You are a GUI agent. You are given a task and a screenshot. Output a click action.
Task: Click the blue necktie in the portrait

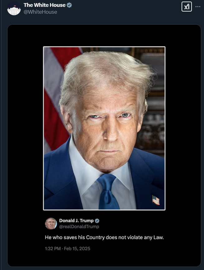(x=108, y=191)
